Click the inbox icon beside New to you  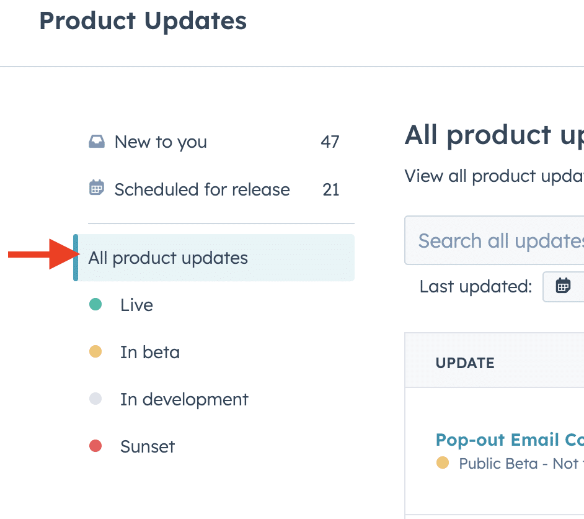(97, 142)
